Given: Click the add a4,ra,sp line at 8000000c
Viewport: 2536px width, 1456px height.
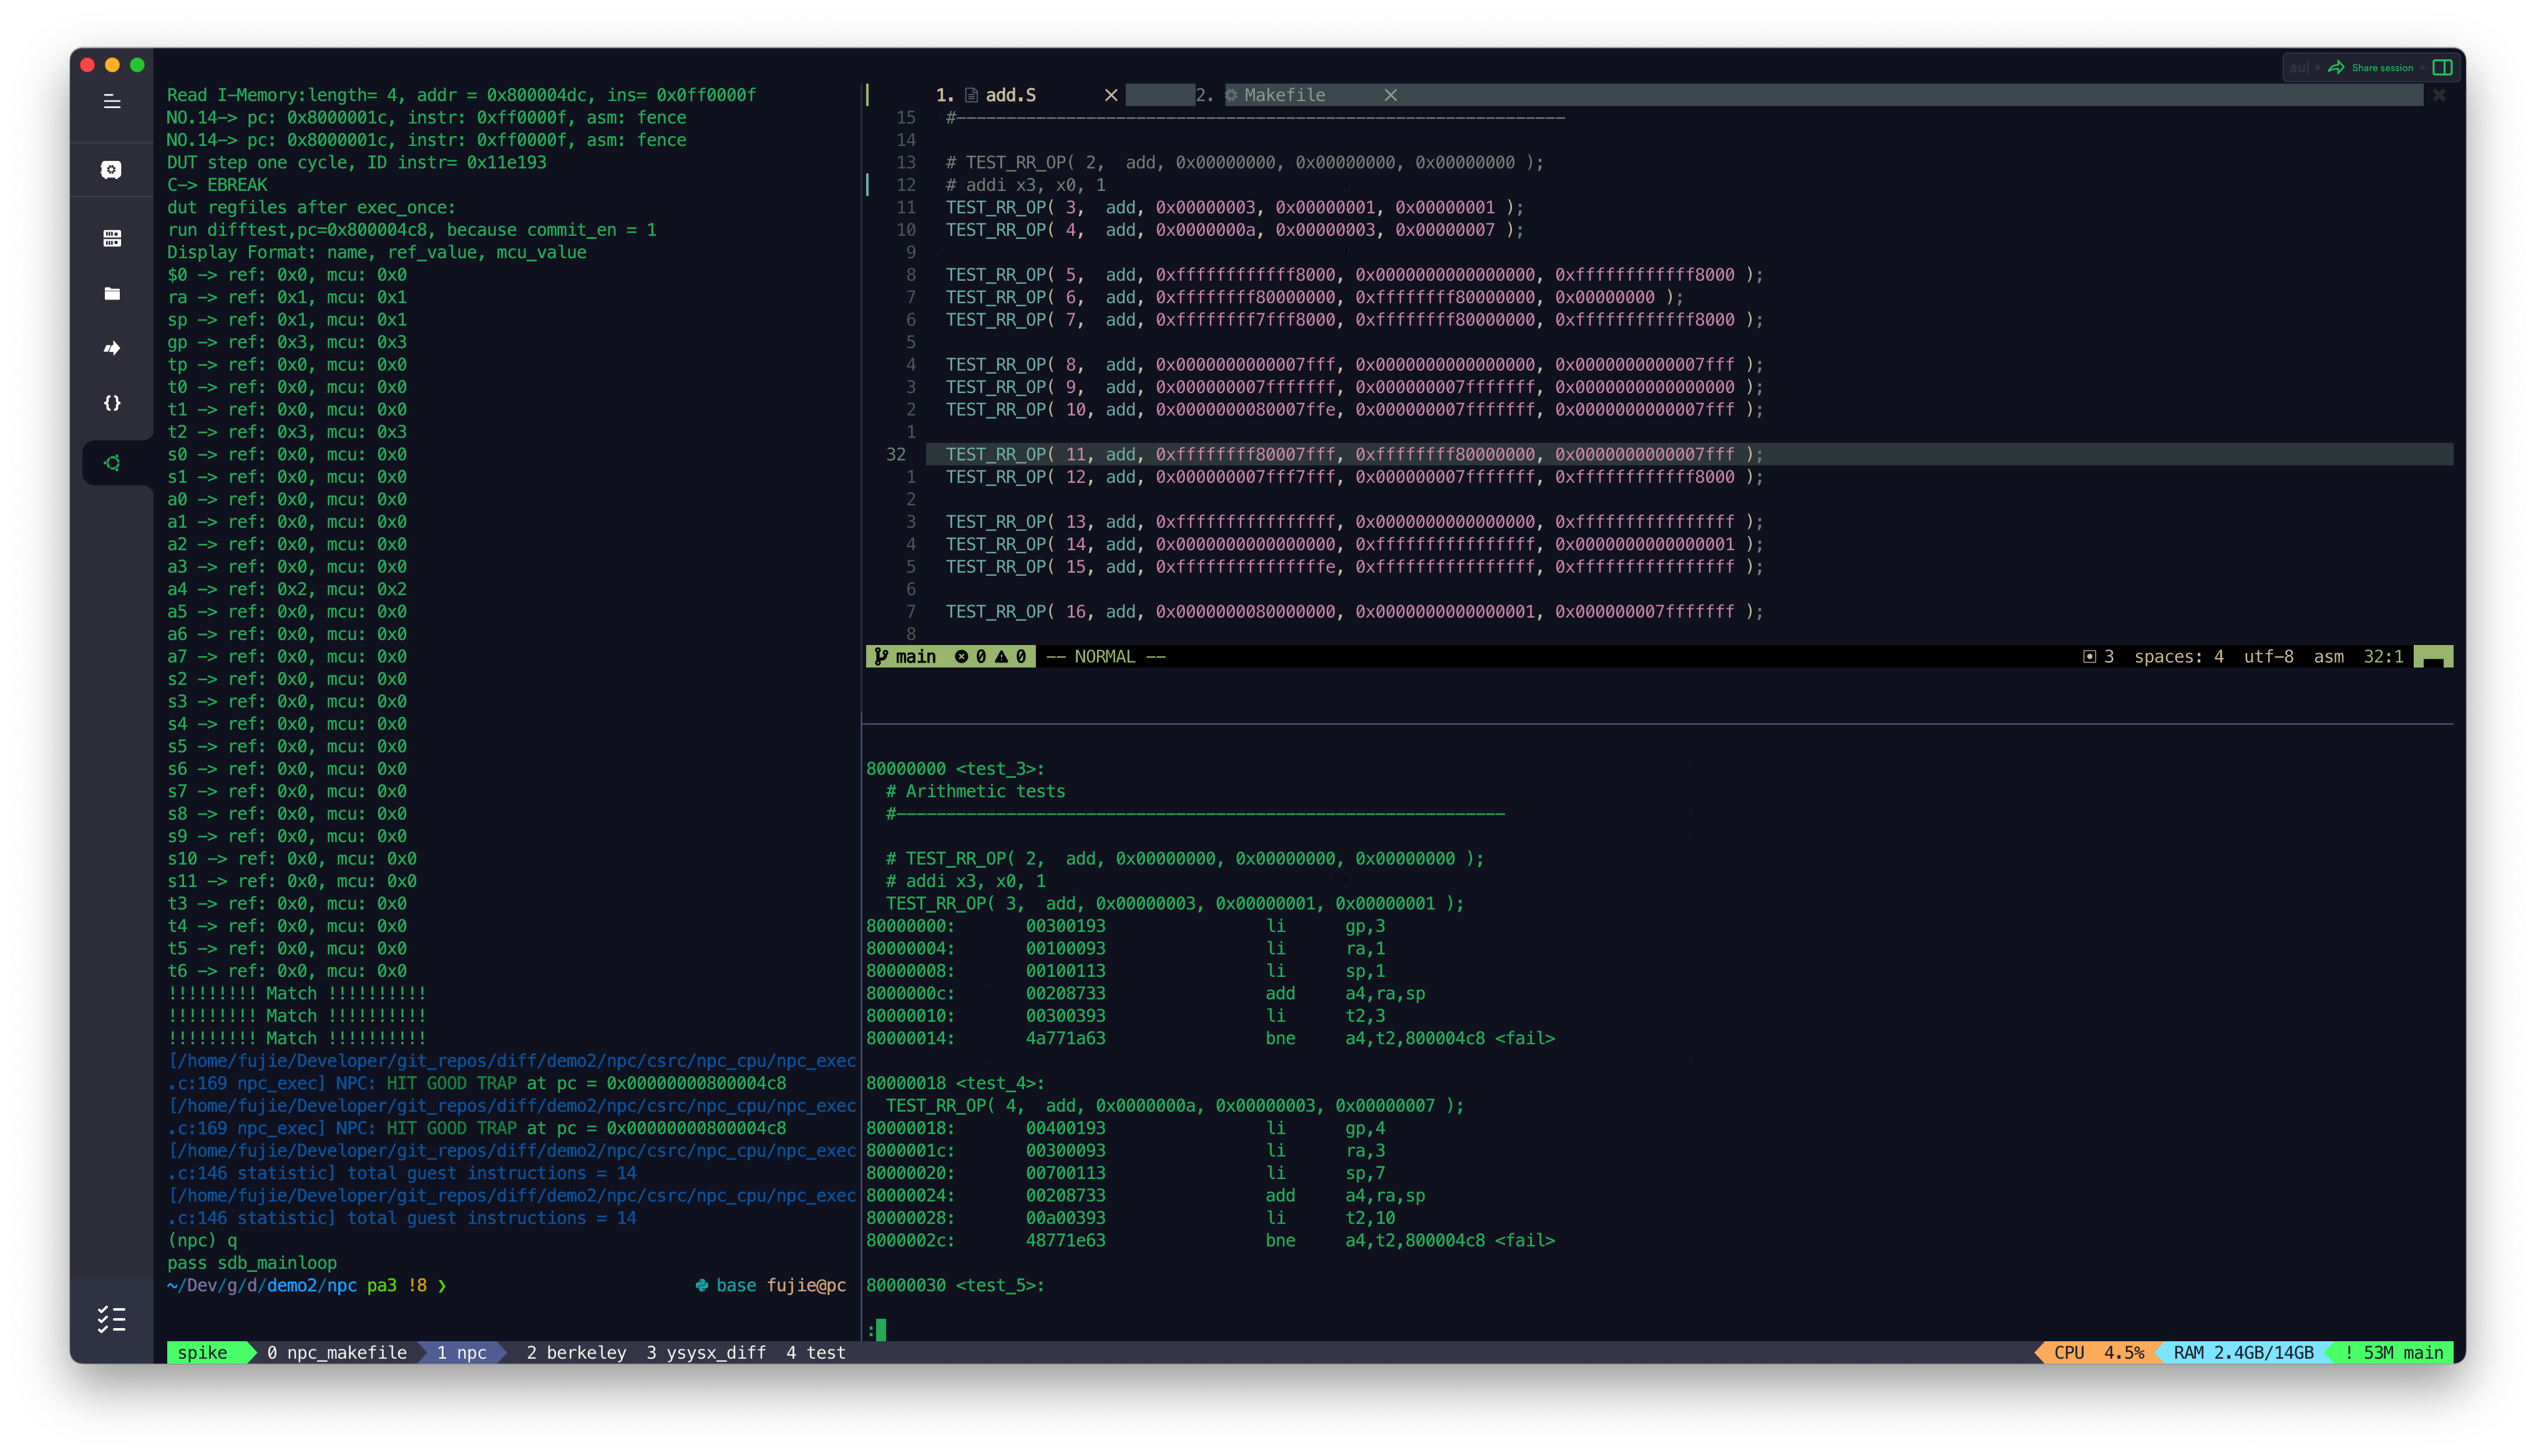Looking at the screenshot, I should [1146, 993].
